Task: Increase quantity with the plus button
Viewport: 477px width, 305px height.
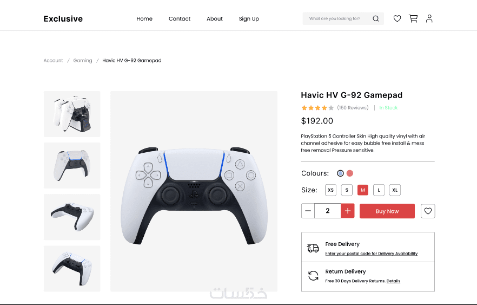Action: coord(348,211)
